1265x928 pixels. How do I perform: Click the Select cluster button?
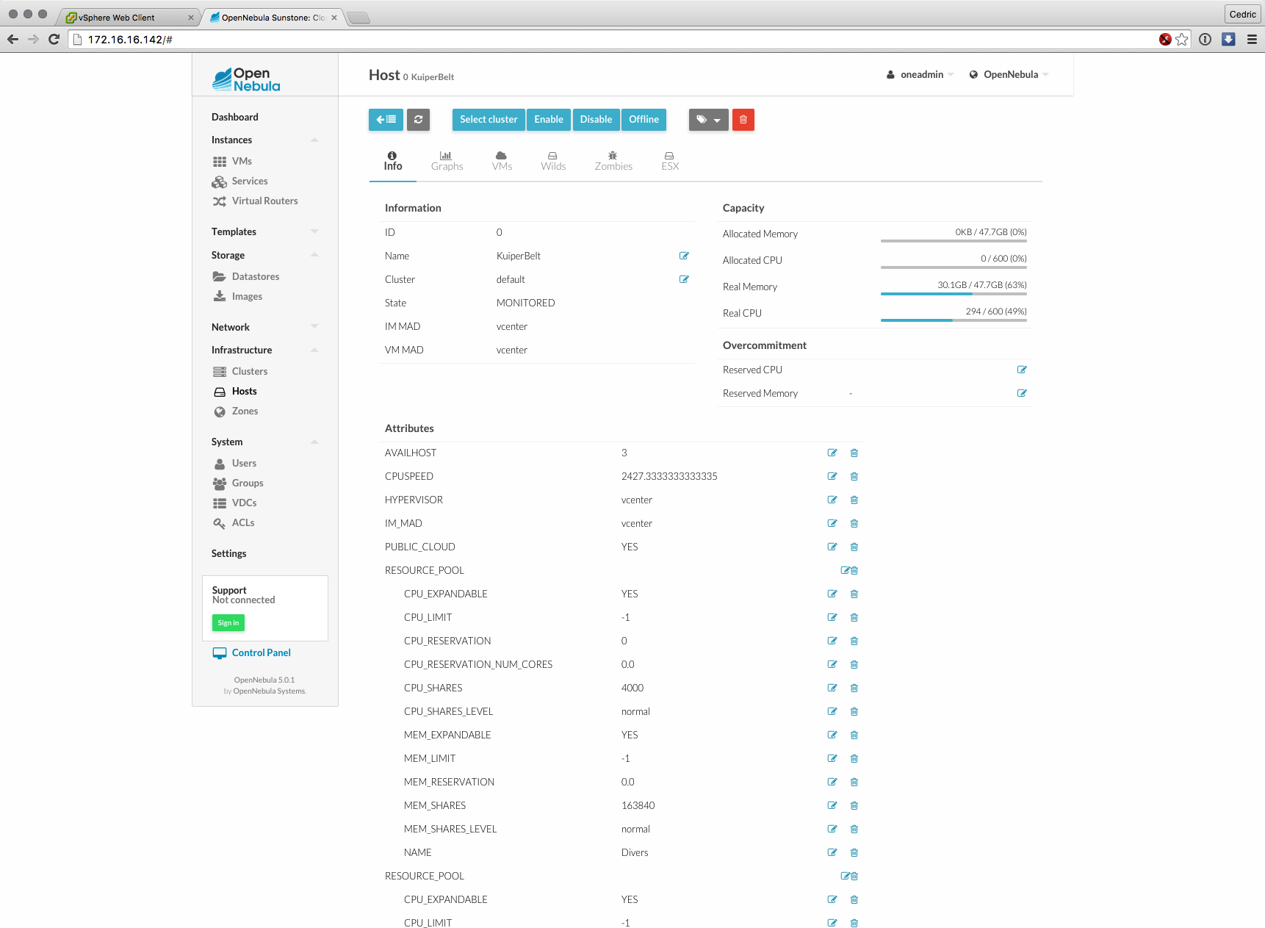[x=489, y=120]
